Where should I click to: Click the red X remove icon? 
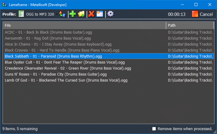pyautogui.click(x=92, y=14)
